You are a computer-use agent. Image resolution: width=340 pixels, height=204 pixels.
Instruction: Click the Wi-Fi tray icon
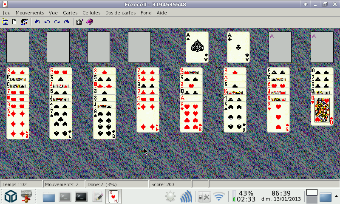click(x=219, y=197)
